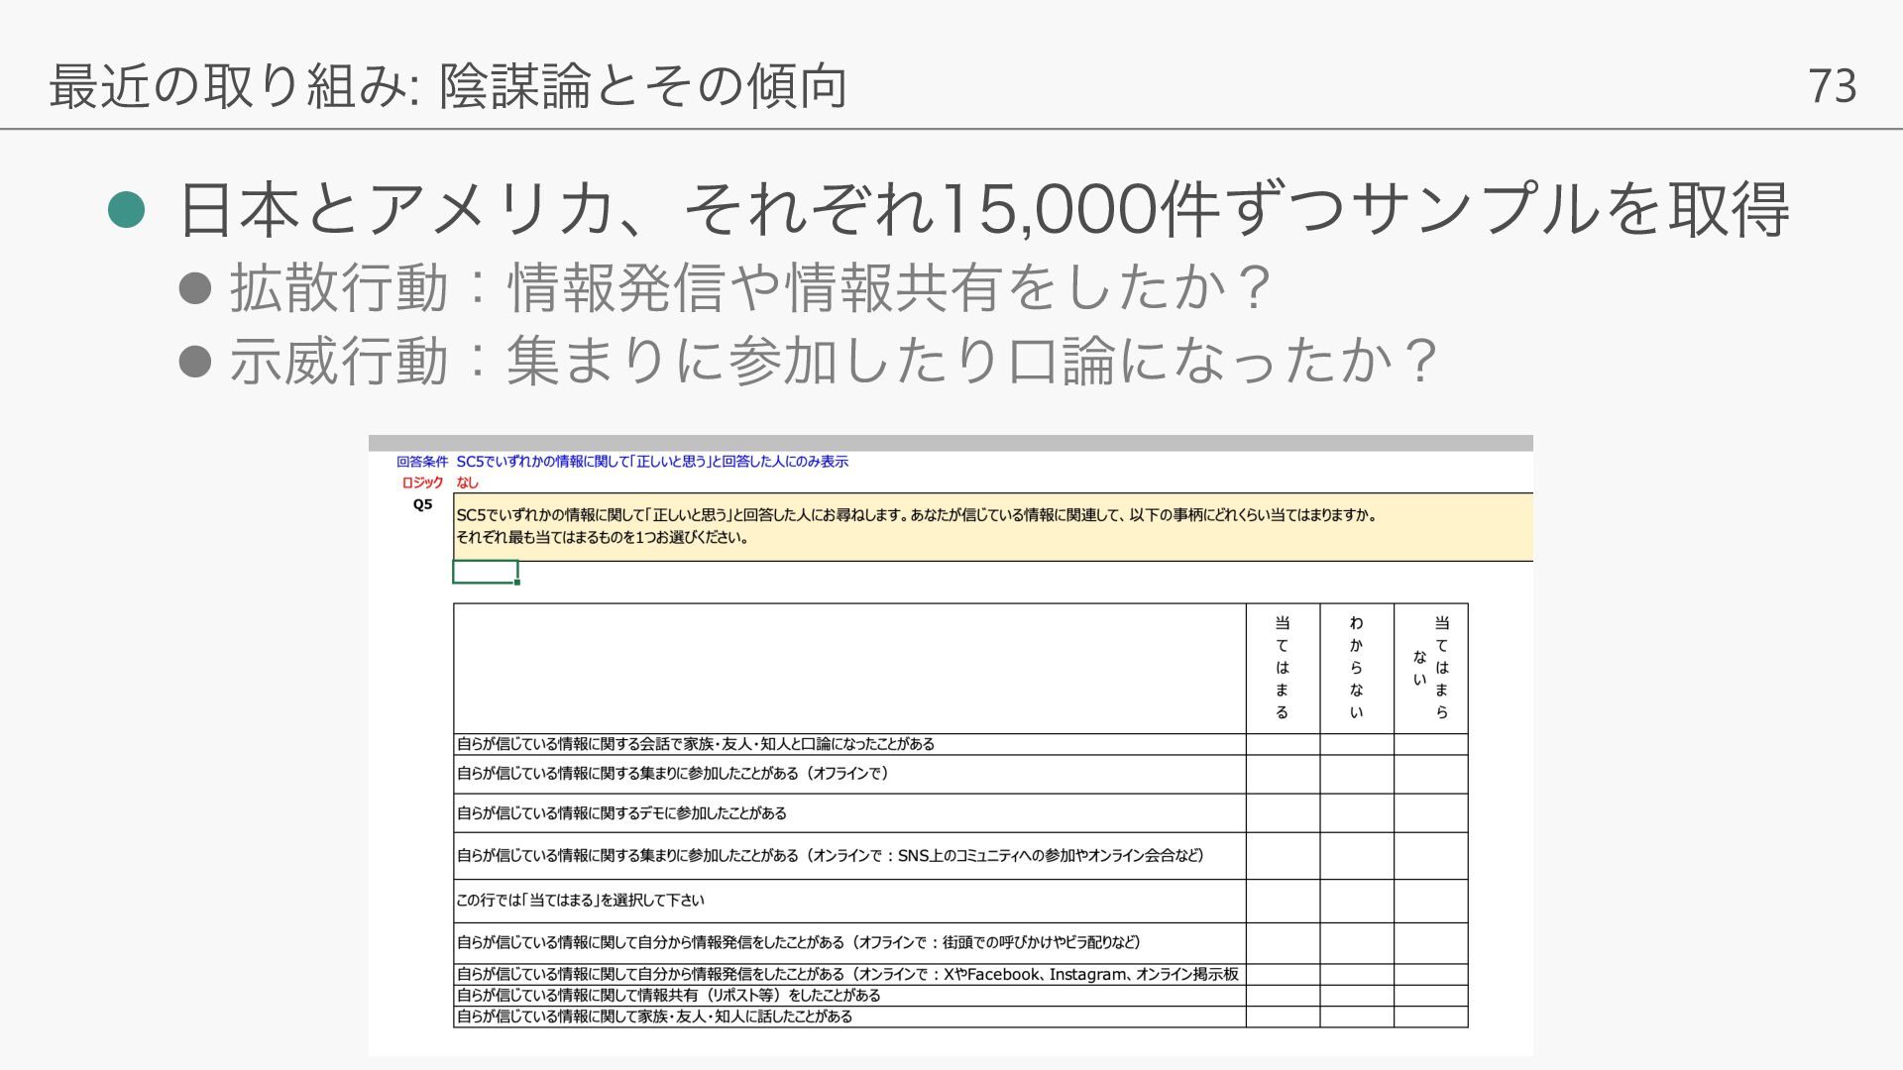Click the わからない column header
1903x1070 pixels.
coord(1356,668)
